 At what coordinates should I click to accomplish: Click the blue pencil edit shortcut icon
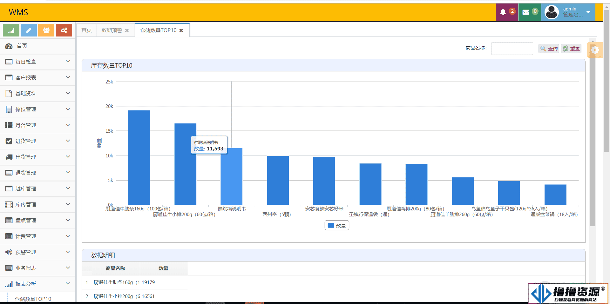coord(29,30)
